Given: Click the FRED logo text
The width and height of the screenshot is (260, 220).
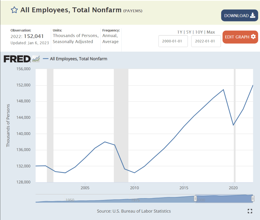Looking at the screenshot, I should point(17,59).
